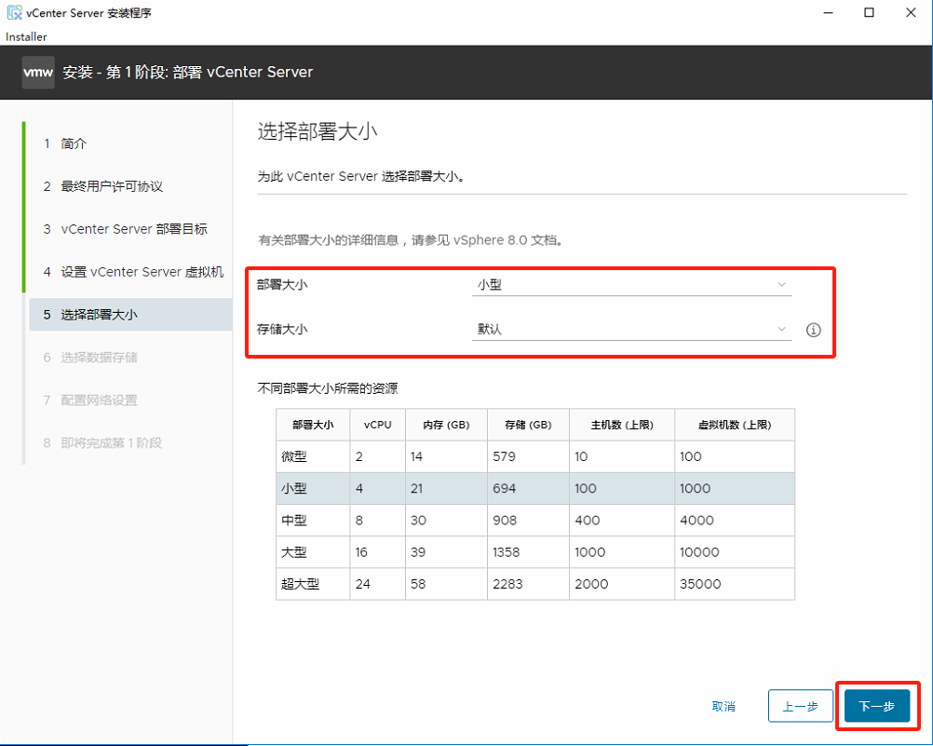Click the 存储 (GB) column header
933x746 pixels.
pyautogui.click(x=528, y=425)
